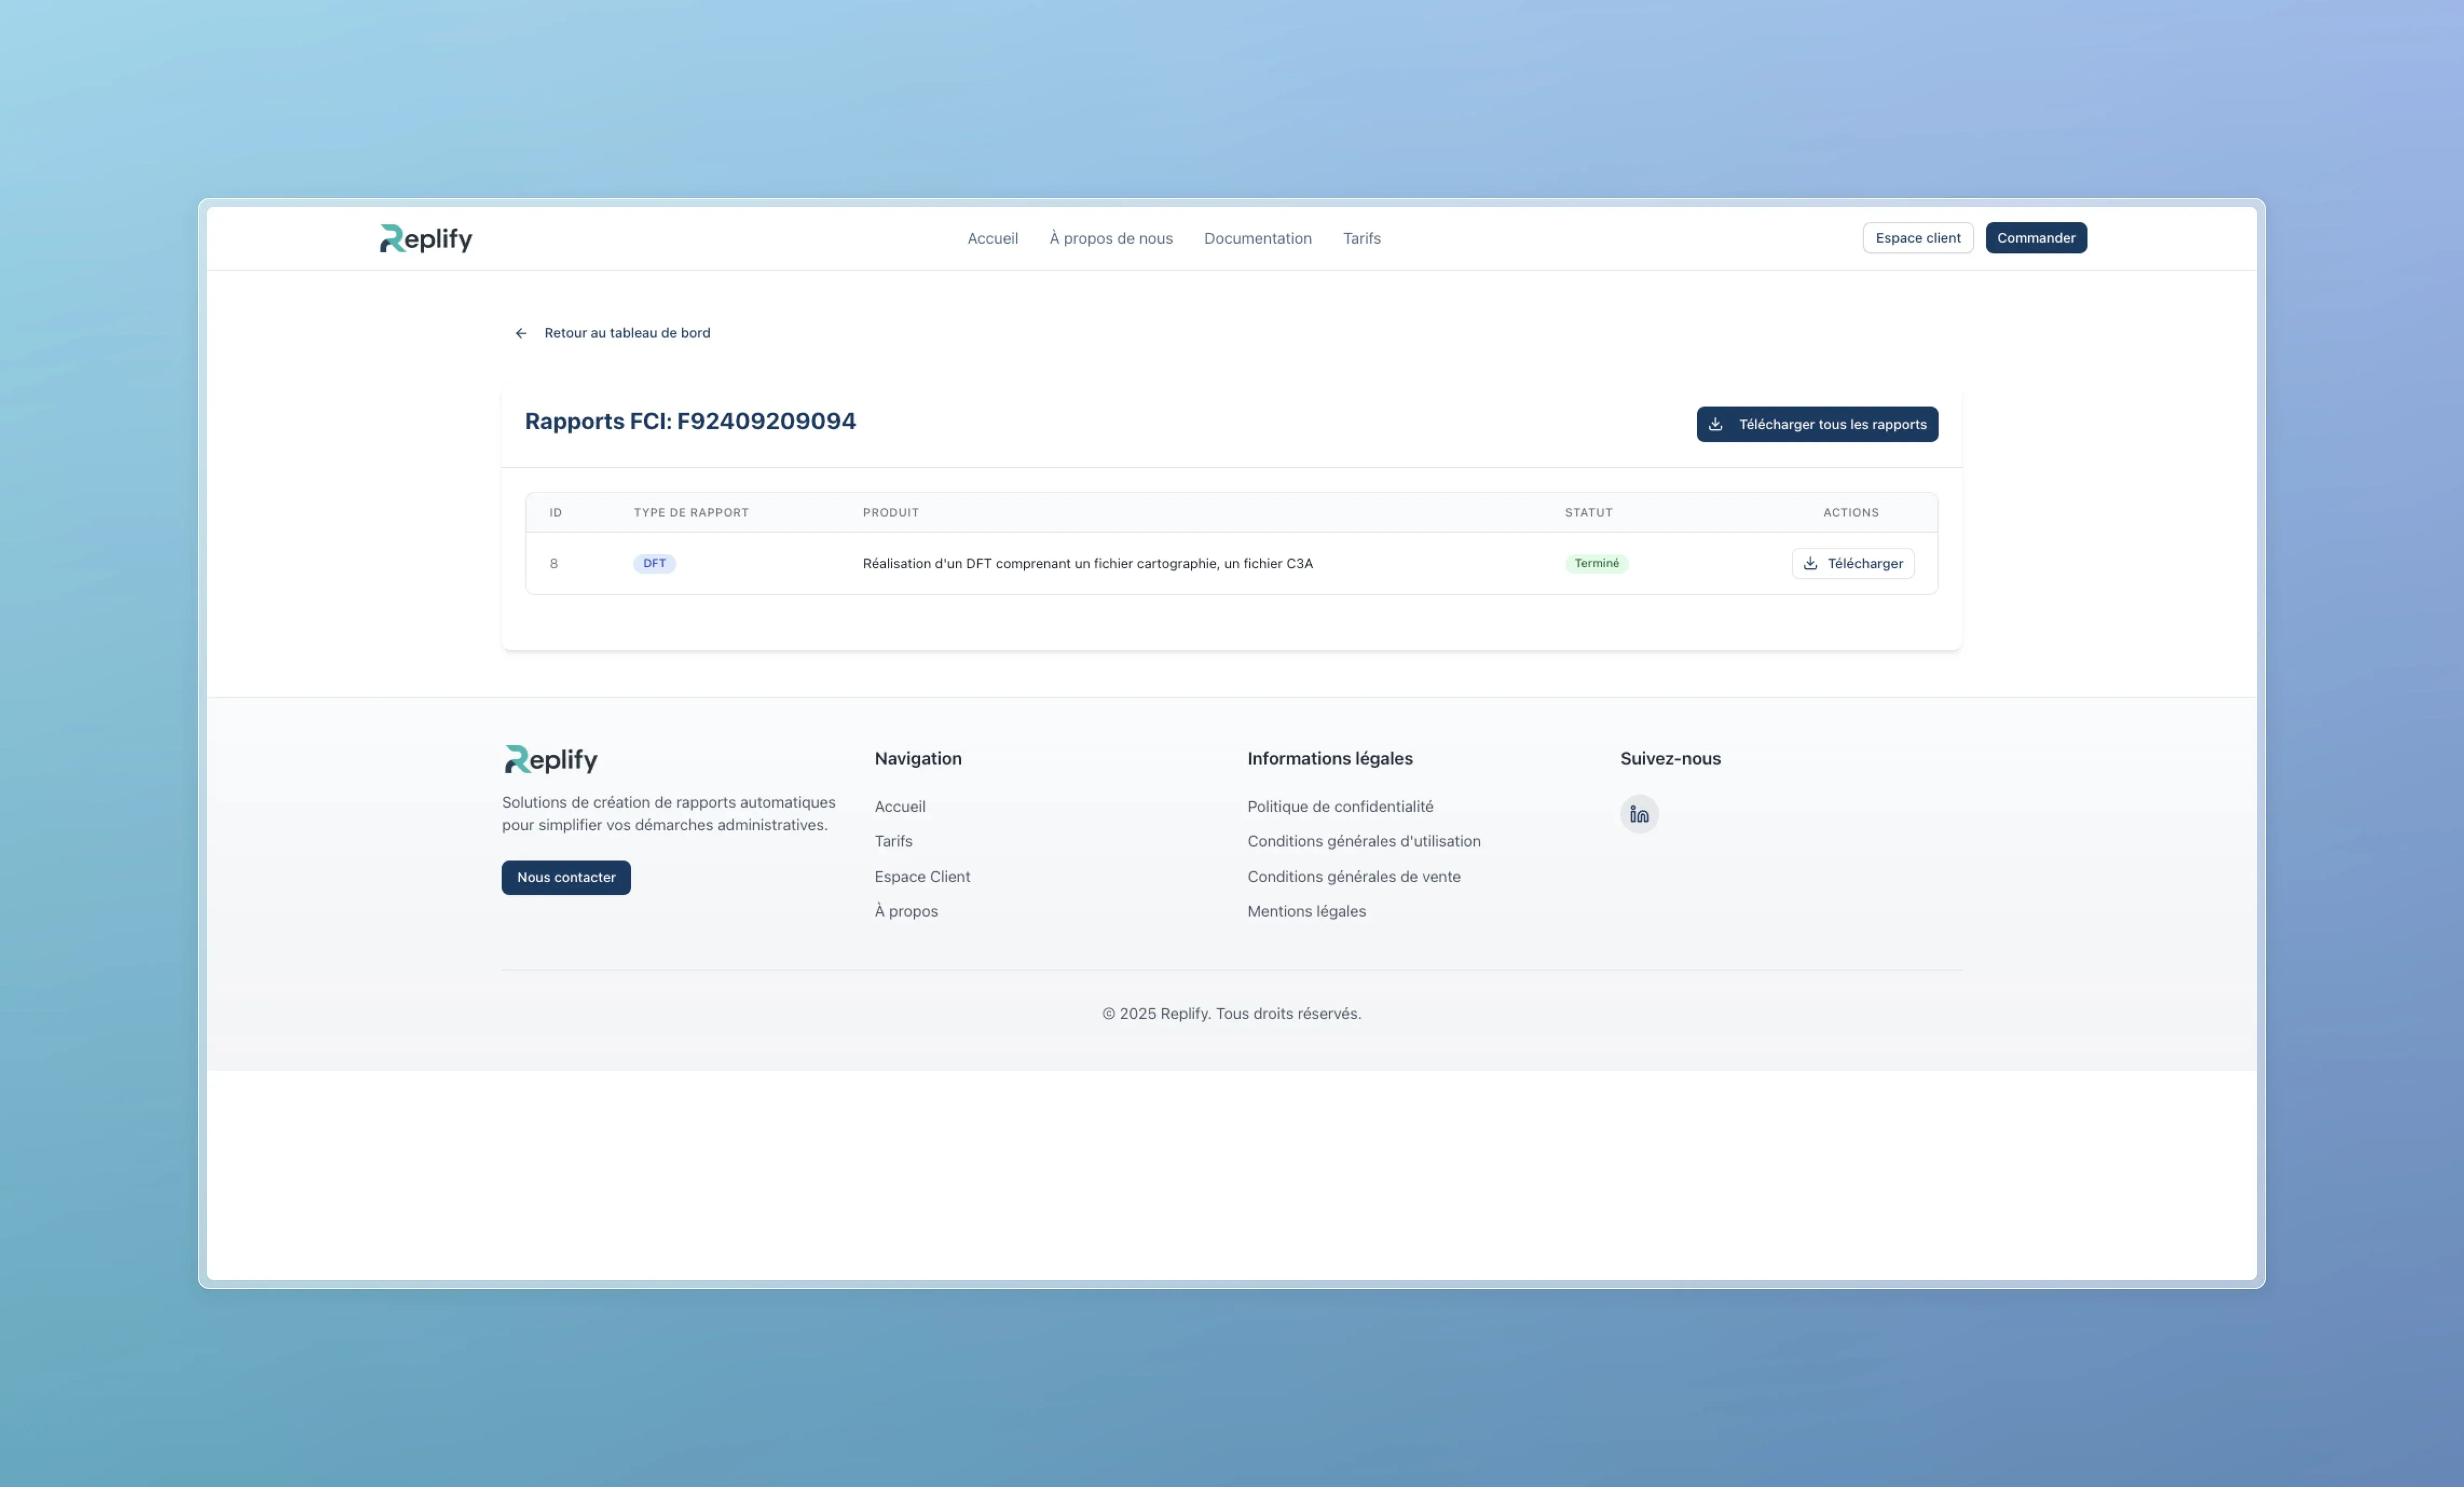
Task: Click the LinkedIn icon under Suivez-nous
Action: 1639,815
